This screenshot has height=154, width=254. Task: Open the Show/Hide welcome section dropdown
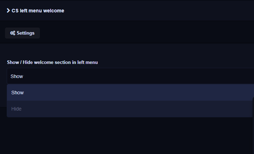tap(130, 76)
